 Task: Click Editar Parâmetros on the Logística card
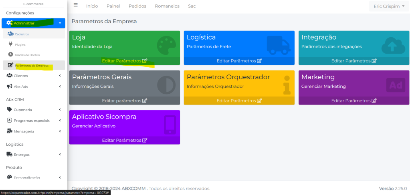tap(239, 61)
